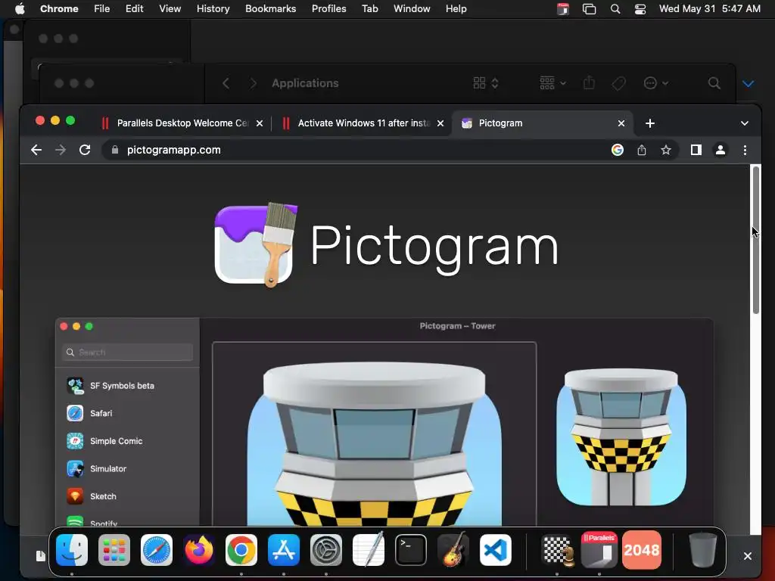Open the Edit menu
This screenshot has width=775, height=581.
pyautogui.click(x=135, y=9)
